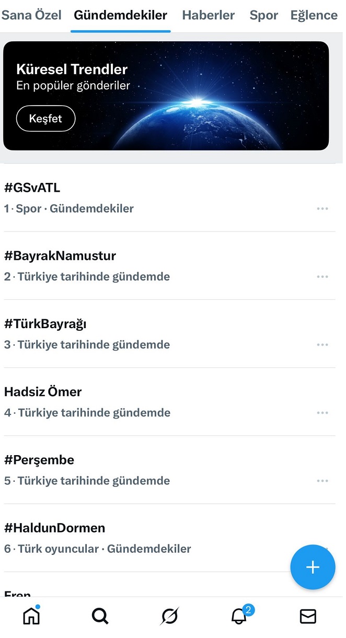Tap the Küresel Trendler banner image
346x638 pixels.
coord(209,96)
